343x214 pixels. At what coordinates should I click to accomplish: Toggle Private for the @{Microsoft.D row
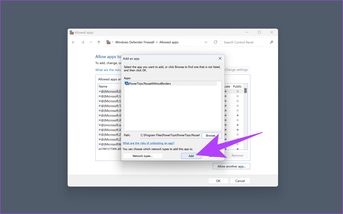[225, 91]
